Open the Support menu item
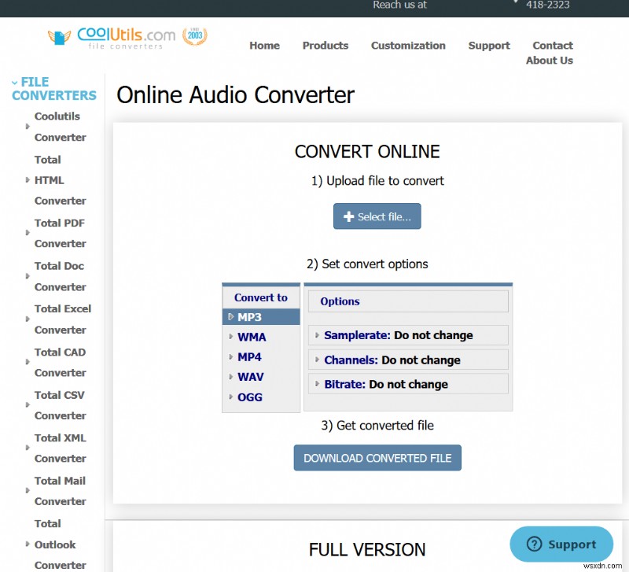 [x=489, y=46]
